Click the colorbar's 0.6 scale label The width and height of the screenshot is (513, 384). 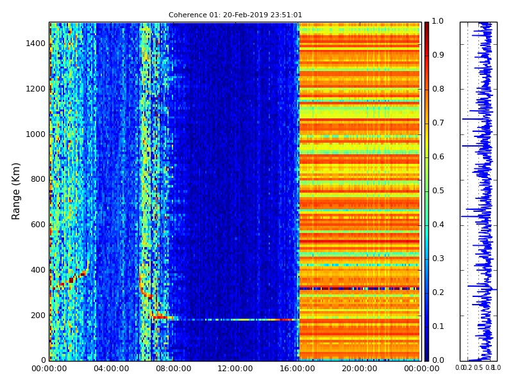(438, 157)
